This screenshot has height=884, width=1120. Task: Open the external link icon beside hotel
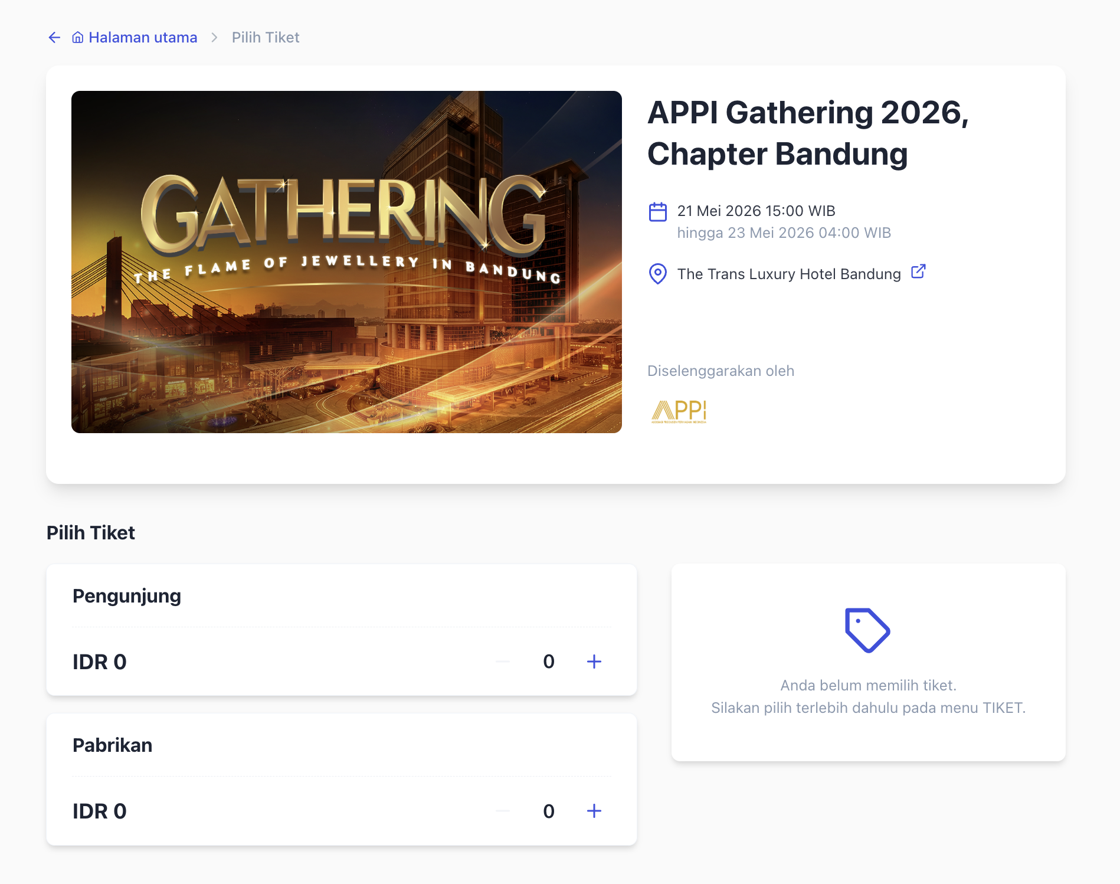[x=918, y=271]
